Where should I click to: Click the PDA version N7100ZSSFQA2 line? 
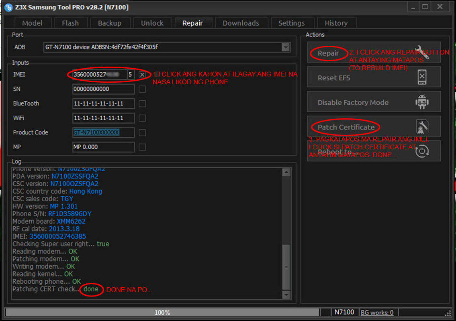point(55,176)
